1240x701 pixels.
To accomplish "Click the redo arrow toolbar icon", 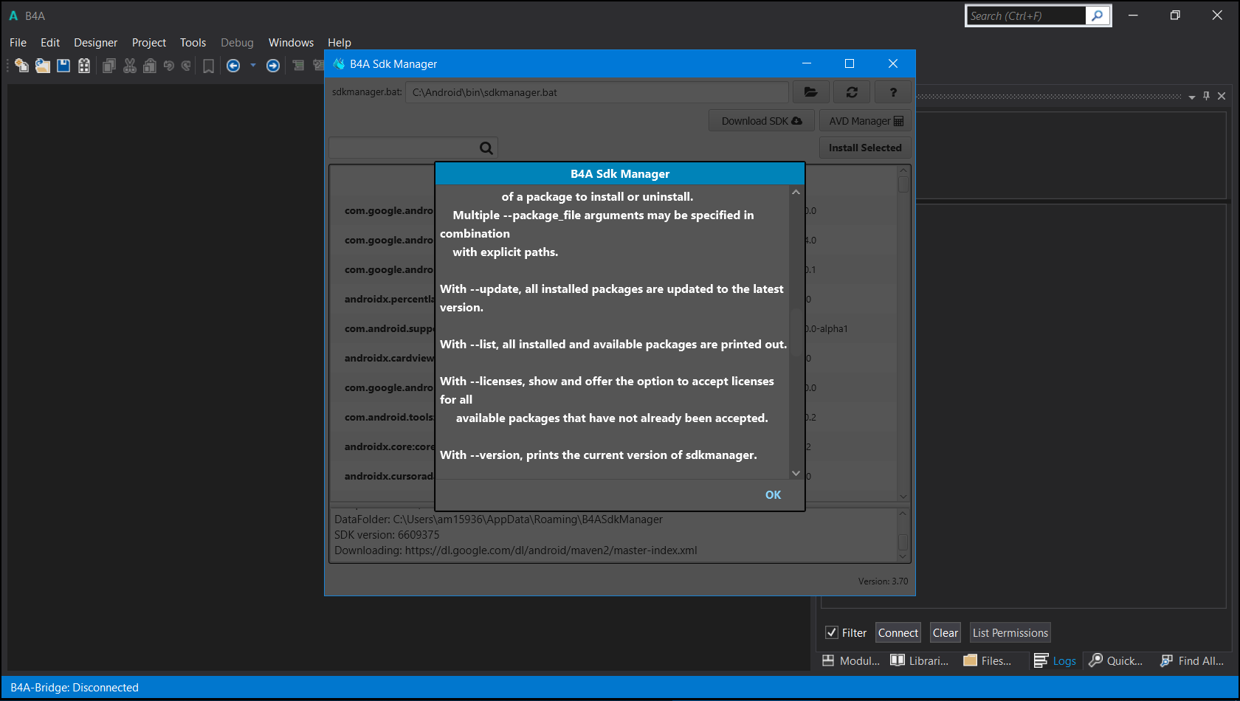I will [187, 66].
